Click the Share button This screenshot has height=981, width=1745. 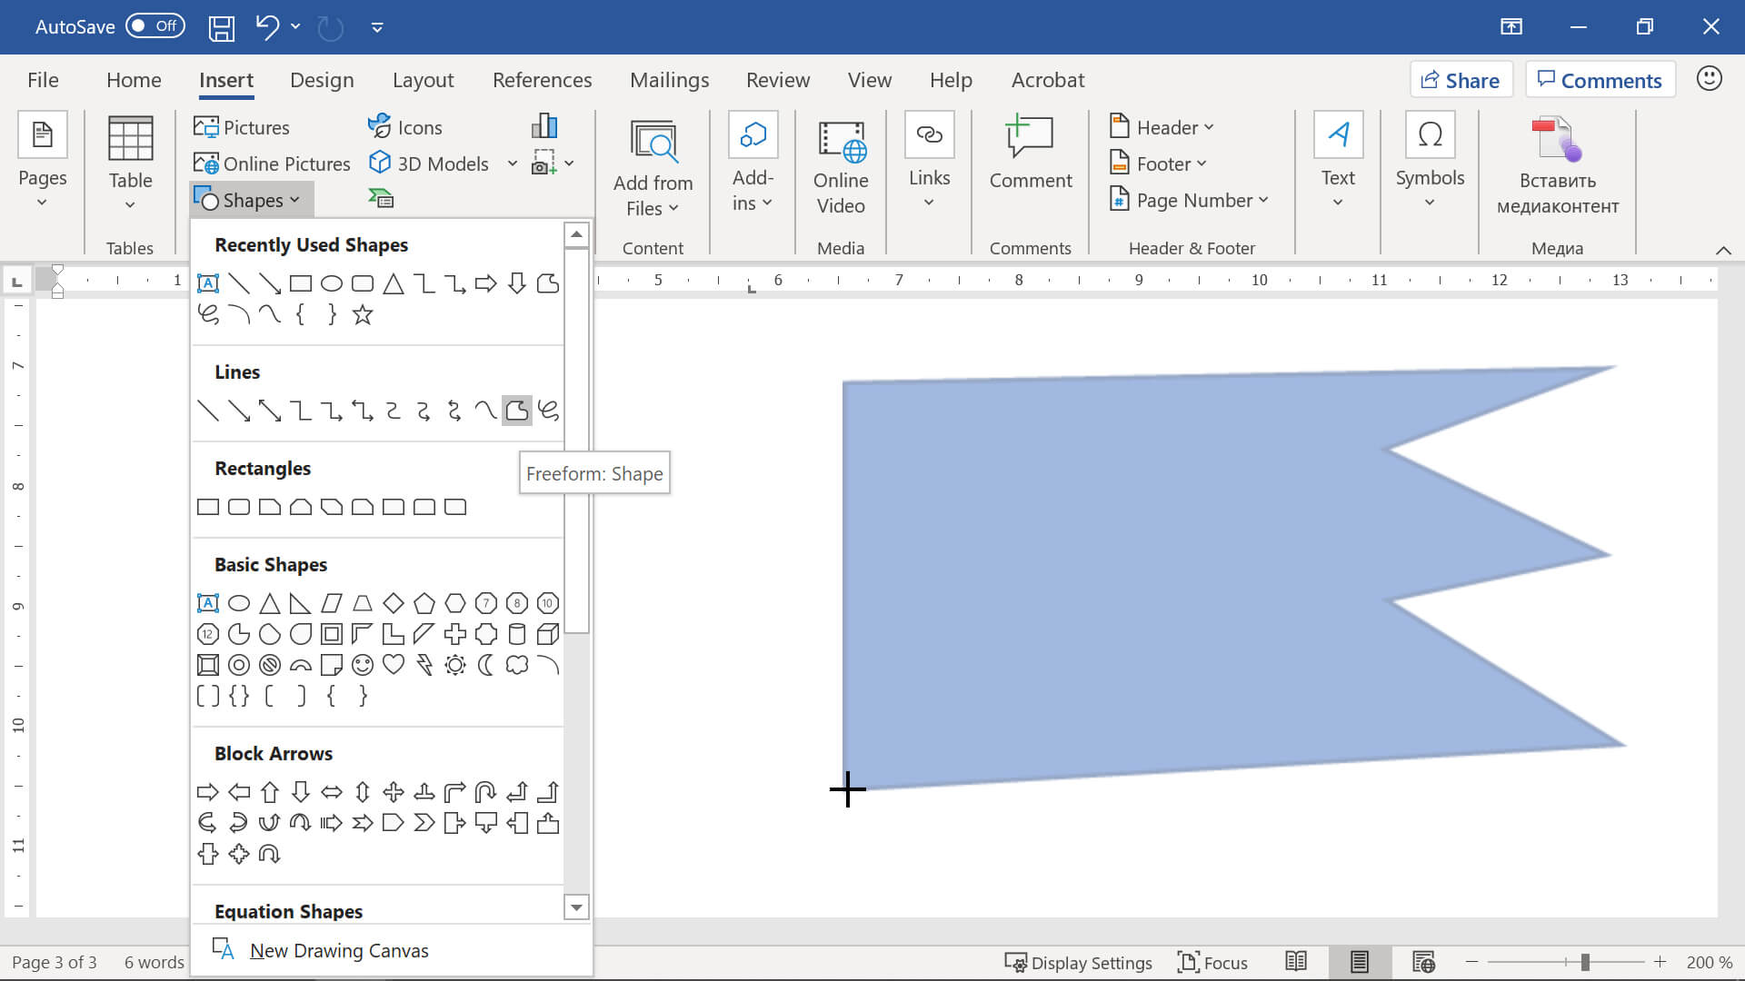[1461, 80]
